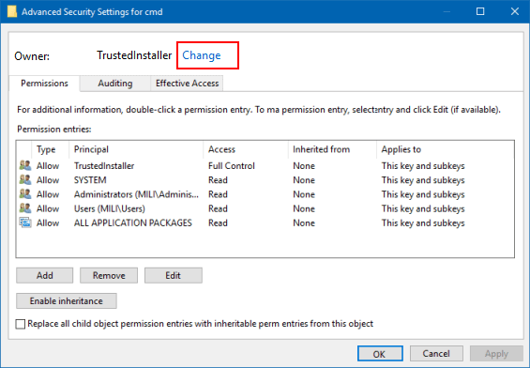Click the Remove button
This screenshot has height=368, width=530.
pos(109,275)
